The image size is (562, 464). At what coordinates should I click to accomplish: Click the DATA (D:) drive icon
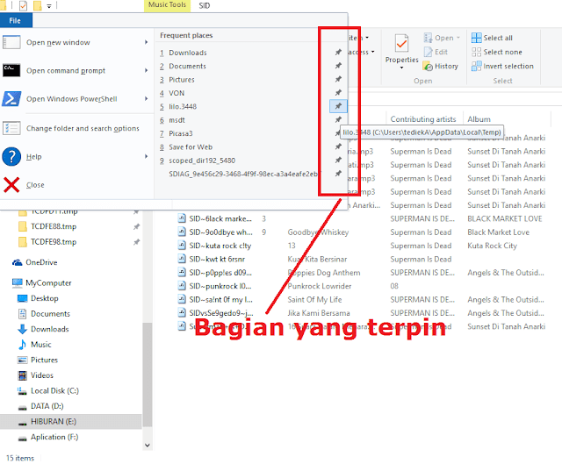22,407
